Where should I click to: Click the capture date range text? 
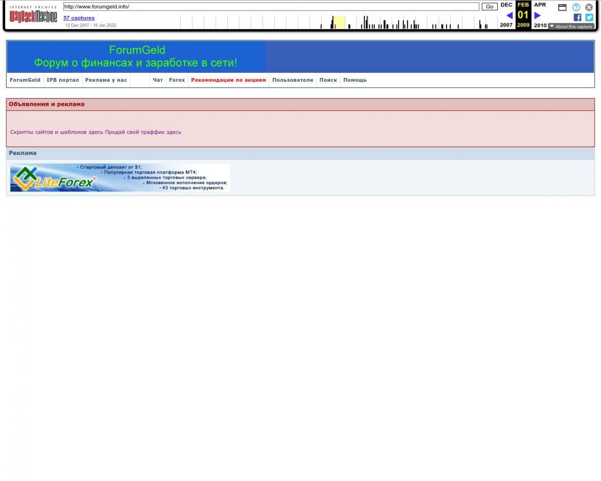(x=91, y=25)
